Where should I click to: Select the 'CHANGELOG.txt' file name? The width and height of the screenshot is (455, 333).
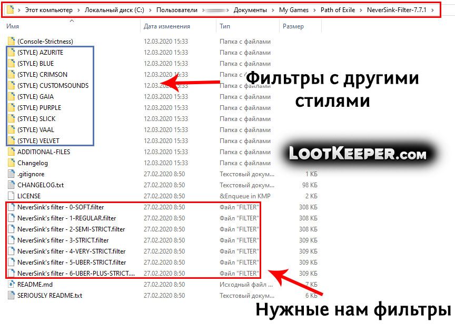[41, 185]
